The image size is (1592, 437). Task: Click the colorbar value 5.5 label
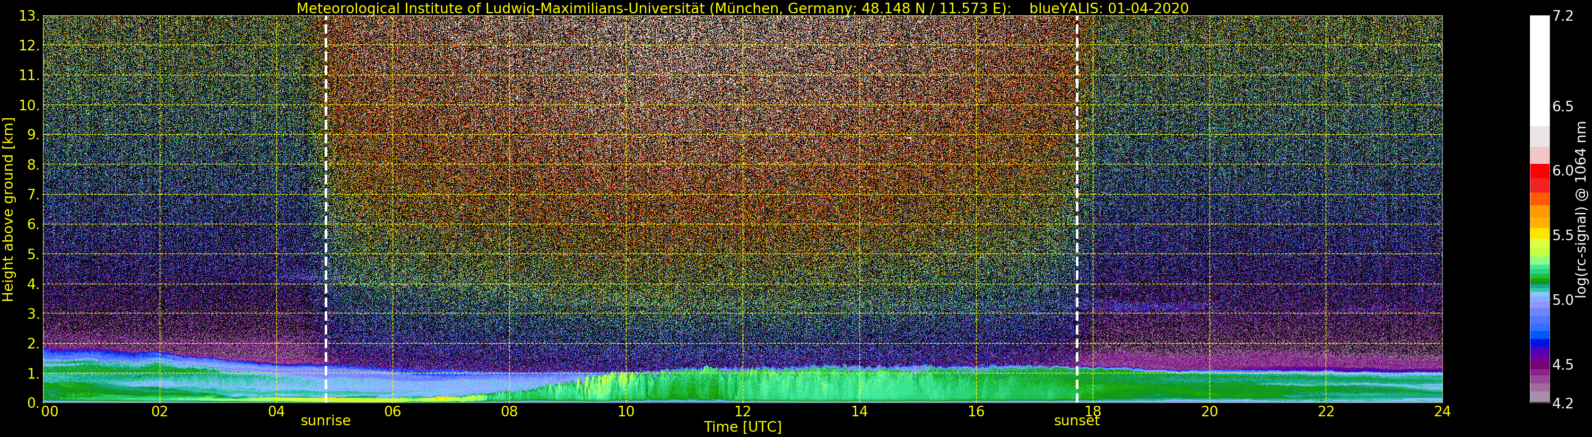[1562, 235]
